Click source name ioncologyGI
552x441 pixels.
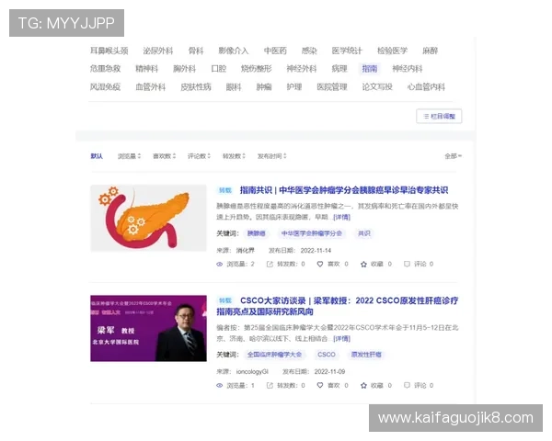coord(252,372)
